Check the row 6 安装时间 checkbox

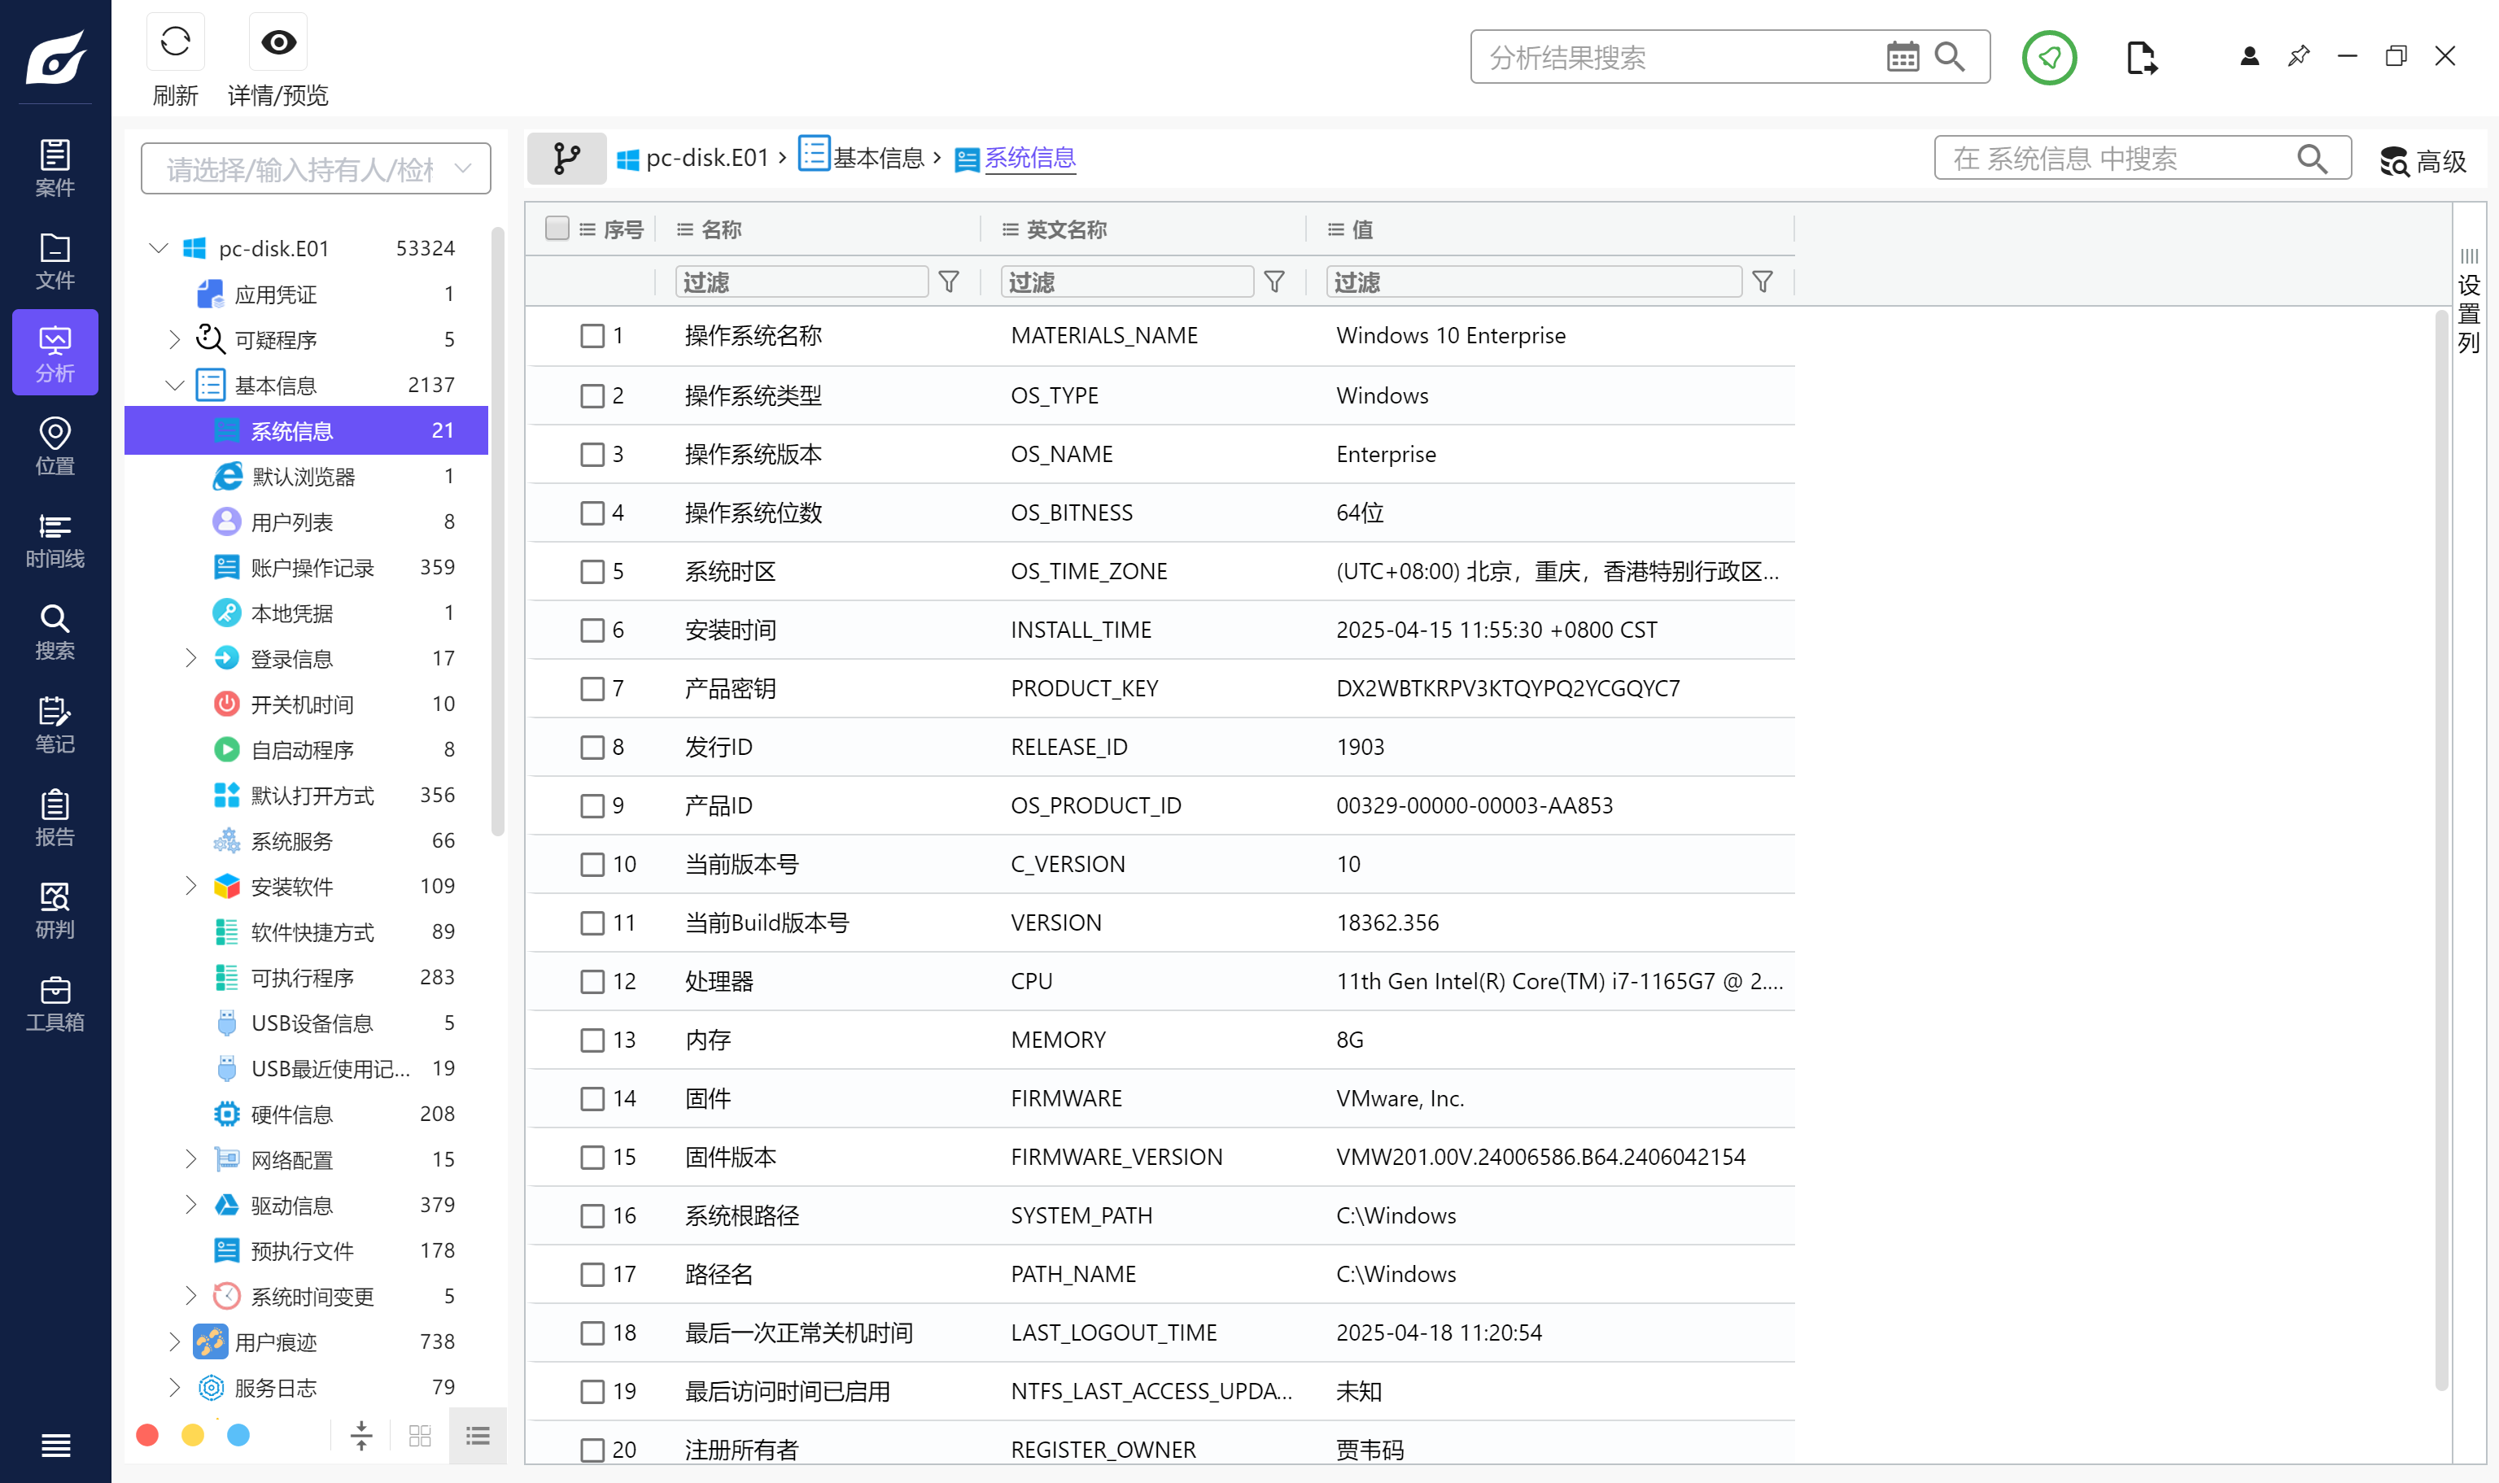coord(592,630)
